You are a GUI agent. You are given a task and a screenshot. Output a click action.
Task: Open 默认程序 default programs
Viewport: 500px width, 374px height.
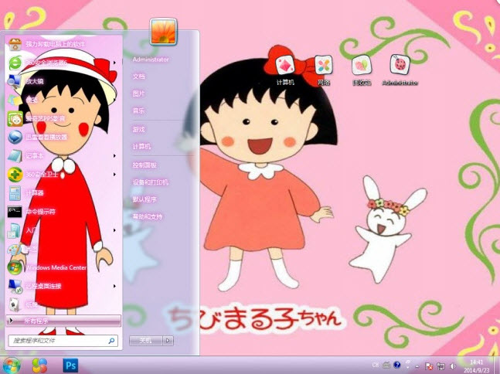[x=145, y=199]
